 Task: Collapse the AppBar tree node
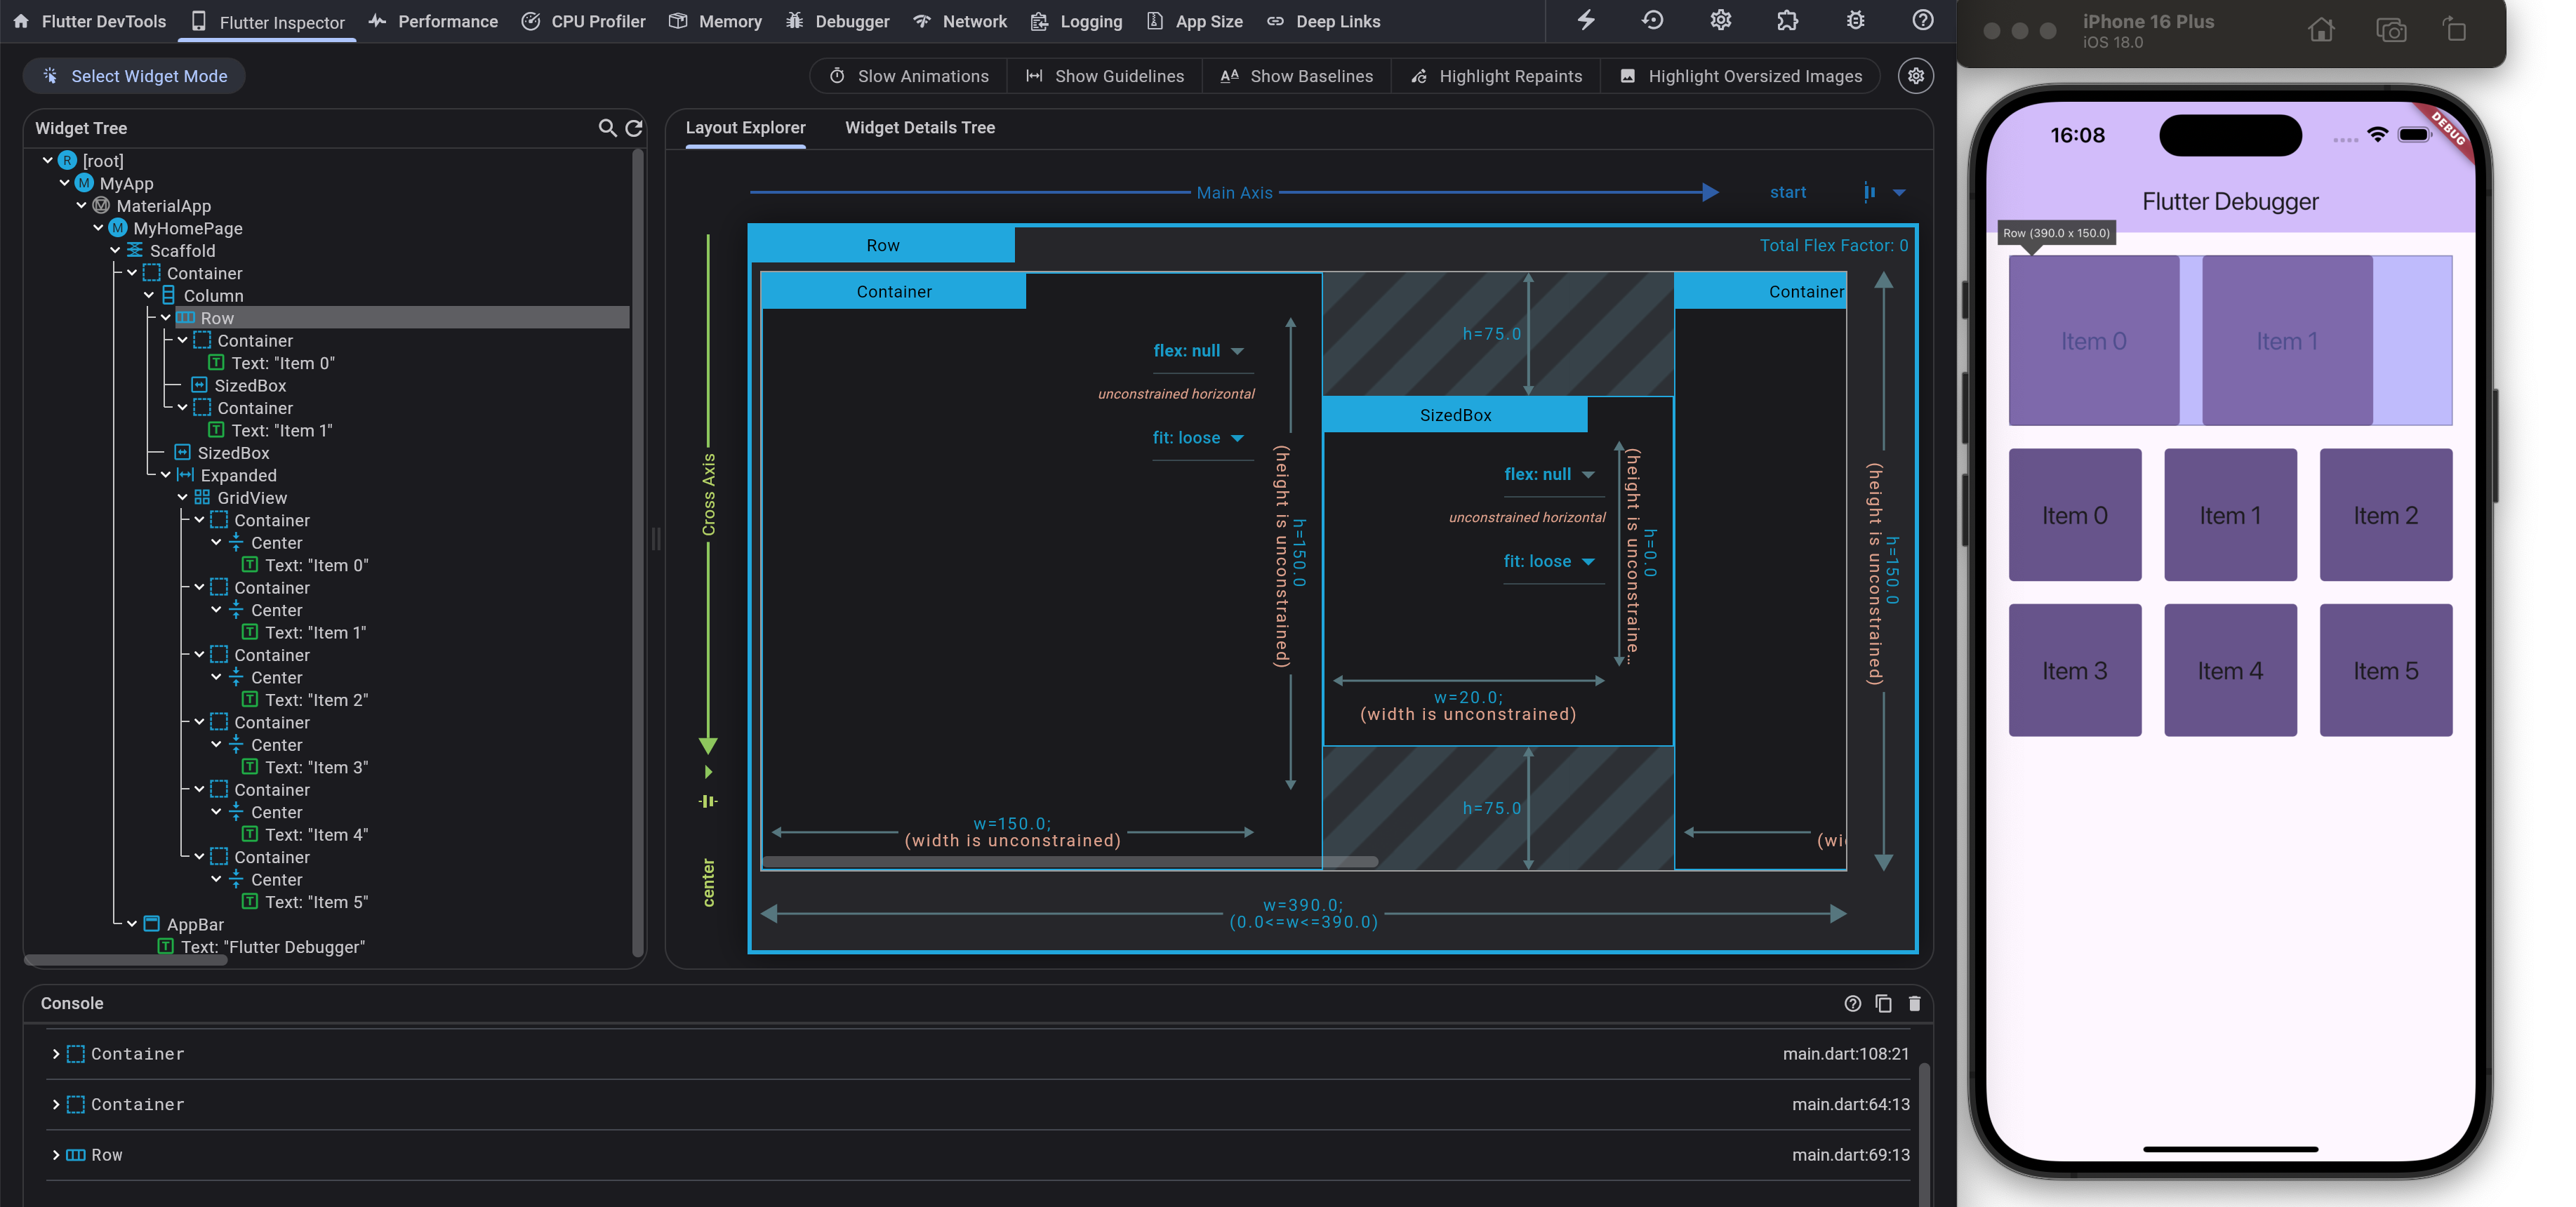pos(132,924)
